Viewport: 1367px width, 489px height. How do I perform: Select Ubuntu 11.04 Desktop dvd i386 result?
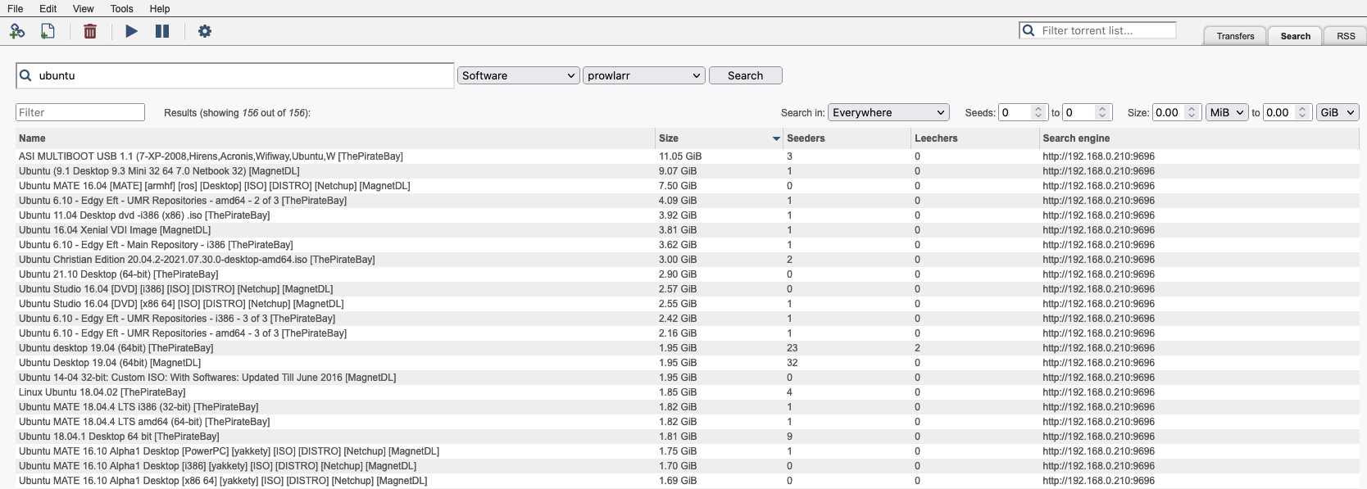click(687, 215)
